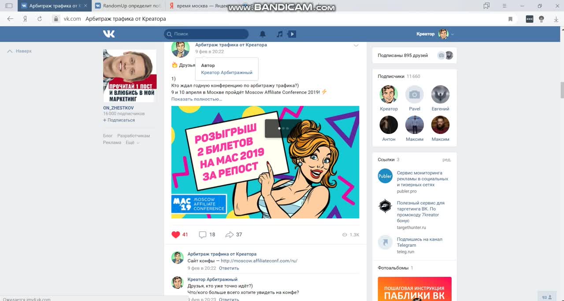Open the VK music player icon
This screenshot has width=564, height=301.
point(279,34)
